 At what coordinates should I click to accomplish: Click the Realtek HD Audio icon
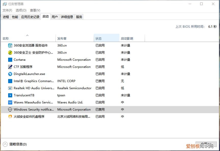pyautogui.click(x=10, y=88)
